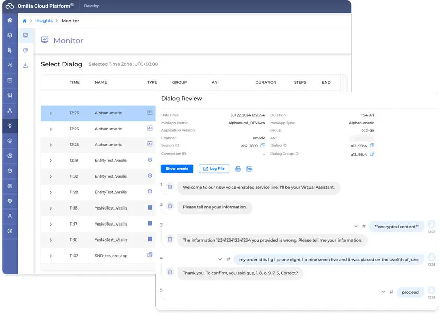Expand the 12:19 EntityTest_Vasilis row

pyautogui.click(x=51, y=161)
